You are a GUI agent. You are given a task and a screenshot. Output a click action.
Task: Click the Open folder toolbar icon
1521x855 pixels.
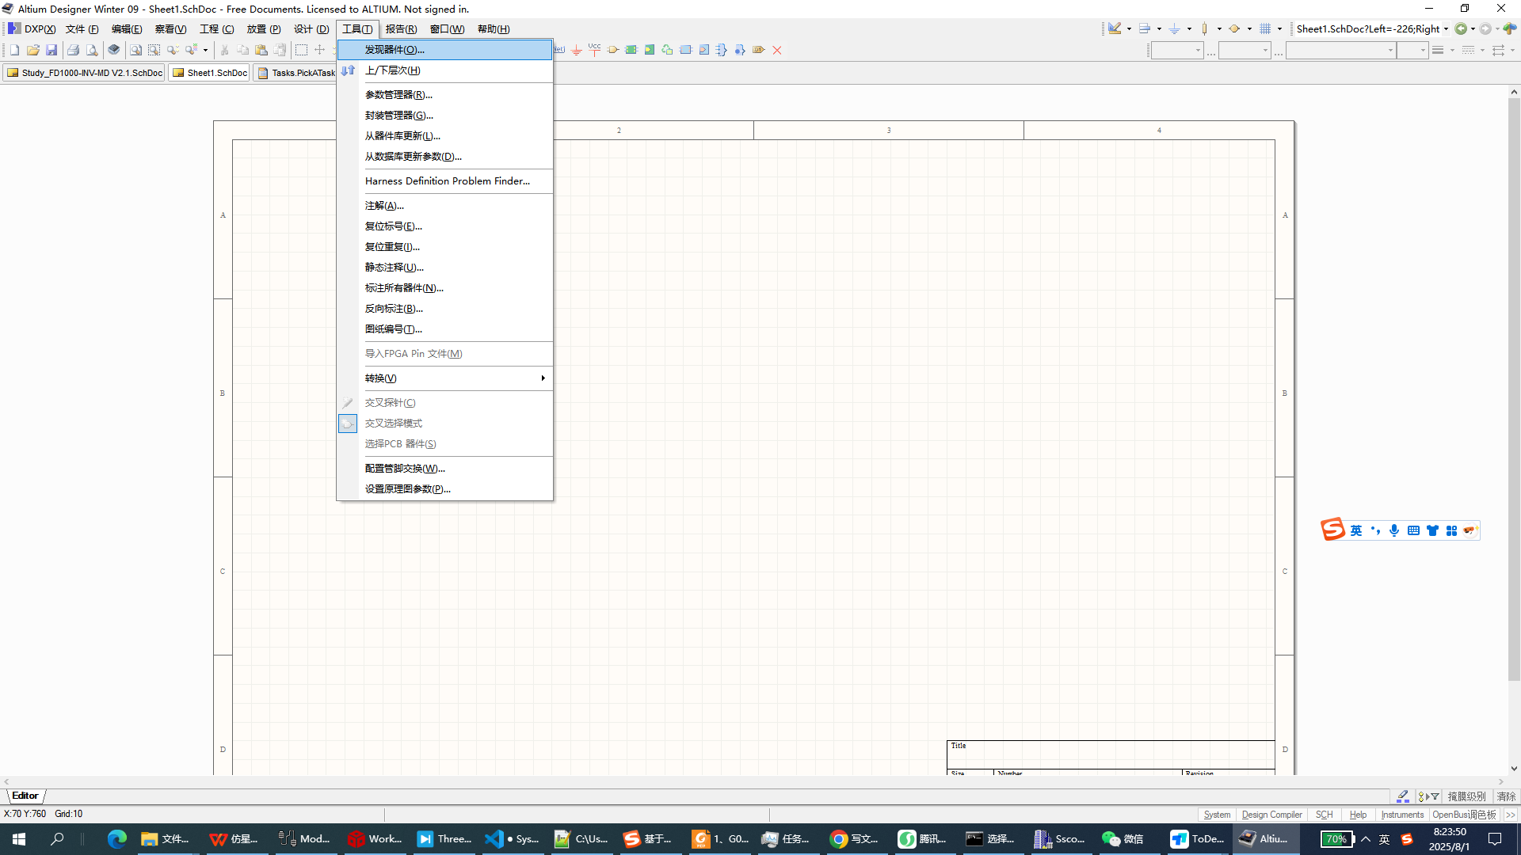[x=32, y=50]
